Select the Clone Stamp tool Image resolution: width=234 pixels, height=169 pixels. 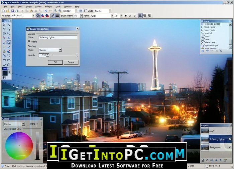coord(4,51)
